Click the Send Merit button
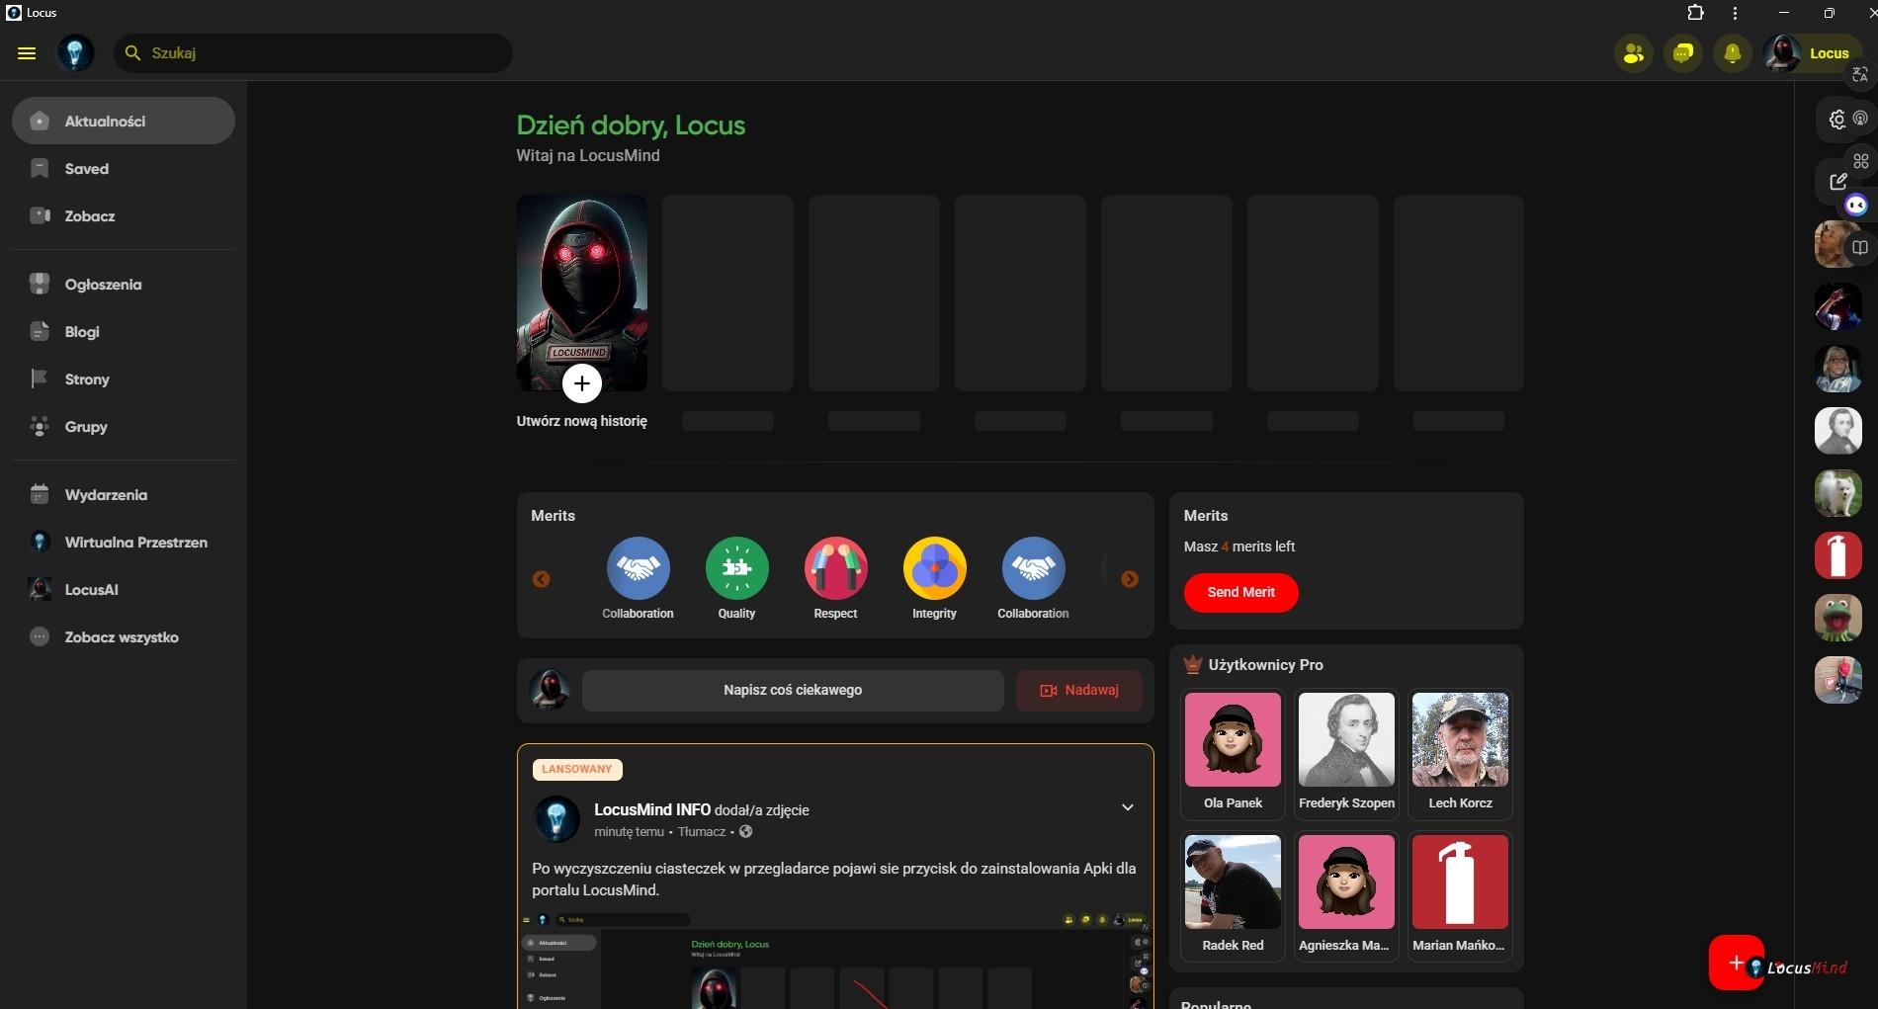This screenshot has width=1878, height=1009. (x=1240, y=592)
